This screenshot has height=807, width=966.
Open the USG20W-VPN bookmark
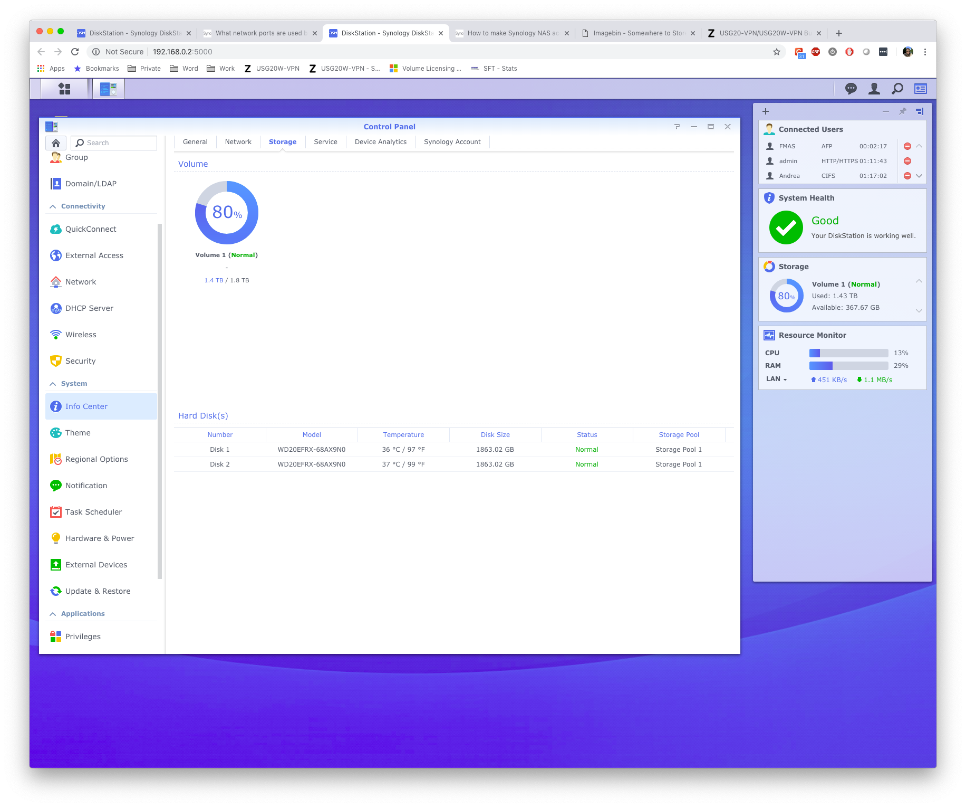[272, 69]
